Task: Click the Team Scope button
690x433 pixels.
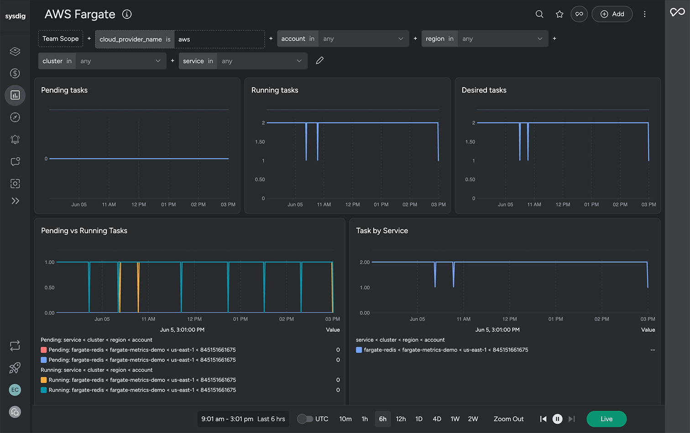Action: (x=61, y=39)
